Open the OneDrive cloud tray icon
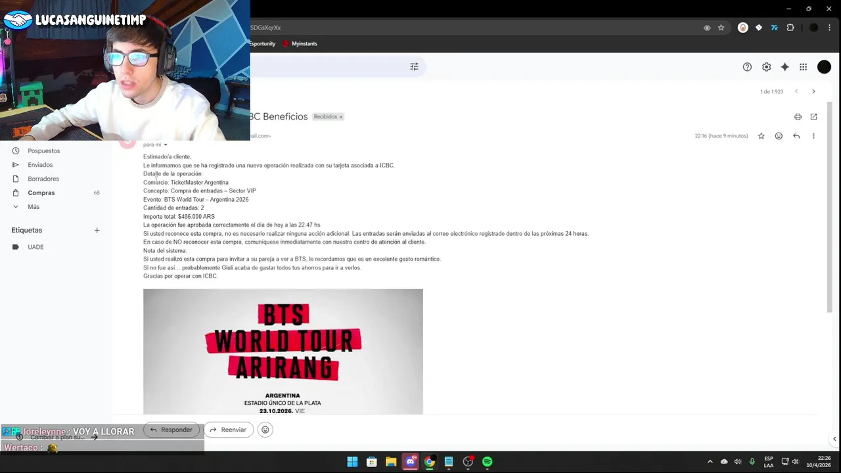This screenshot has width=841, height=473. tap(724, 462)
